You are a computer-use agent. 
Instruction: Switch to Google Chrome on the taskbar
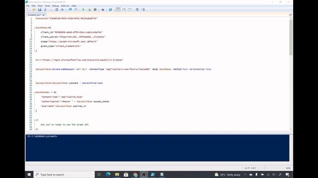tap(135, 175)
